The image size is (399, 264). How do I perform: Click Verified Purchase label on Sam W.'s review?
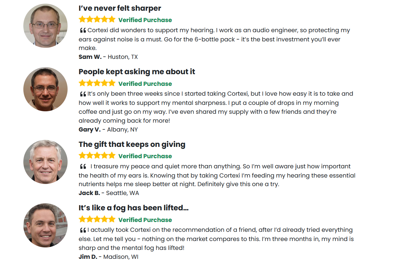(145, 20)
